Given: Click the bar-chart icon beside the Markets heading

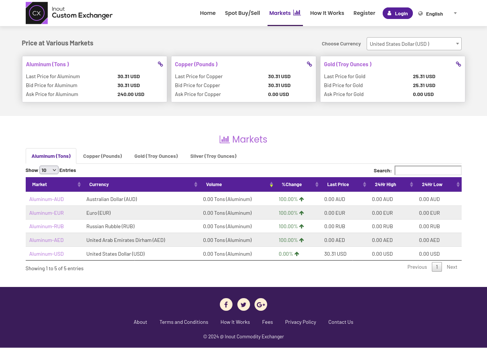Looking at the screenshot, I should pyautogui.click(x=224, y=139).
